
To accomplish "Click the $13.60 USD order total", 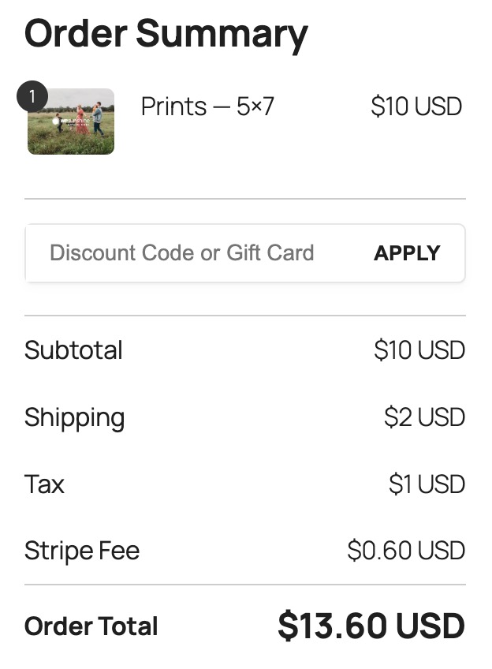I will coord(371,625).
